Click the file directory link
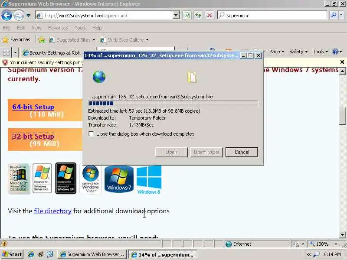This screenshot has height=260, width=347. coord(52,211)
